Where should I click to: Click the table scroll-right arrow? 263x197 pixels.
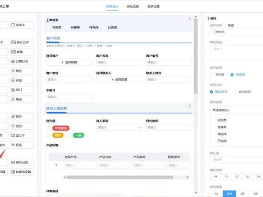click(x=188, y=177)
